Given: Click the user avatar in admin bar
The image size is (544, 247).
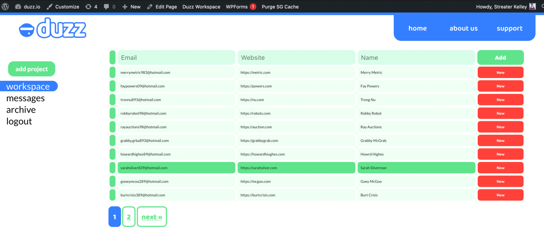Looking at the screenshot, I should click(533, 6).
